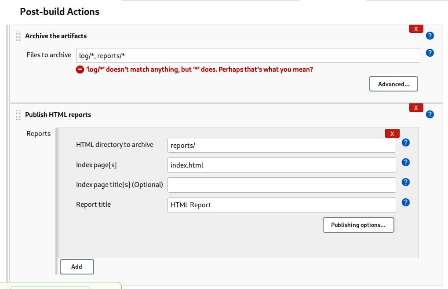This screenshot has width=448, height=289.
Task: Click the Index page[s] text field
Action: click(281, 165)
